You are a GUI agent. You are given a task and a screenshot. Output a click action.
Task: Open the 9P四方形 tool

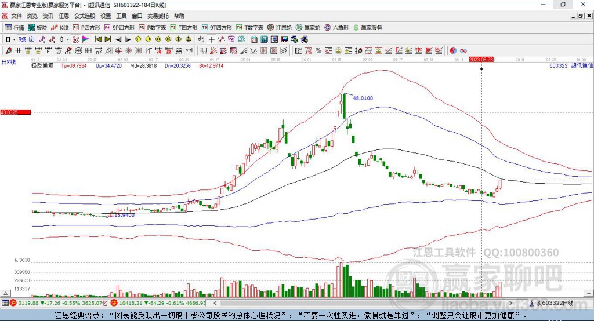[x=119, y=28]
